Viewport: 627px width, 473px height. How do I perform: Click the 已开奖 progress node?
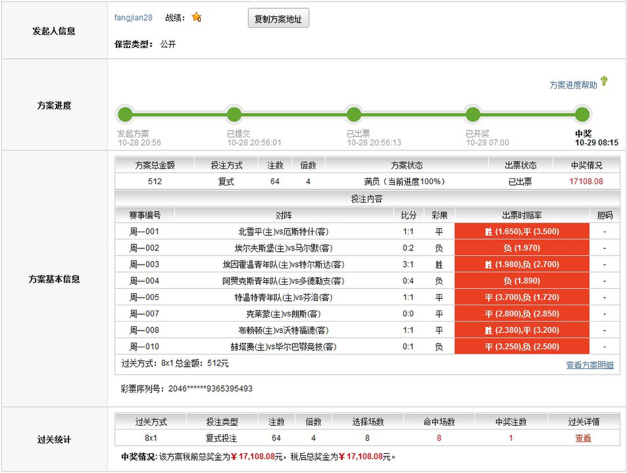473,114
